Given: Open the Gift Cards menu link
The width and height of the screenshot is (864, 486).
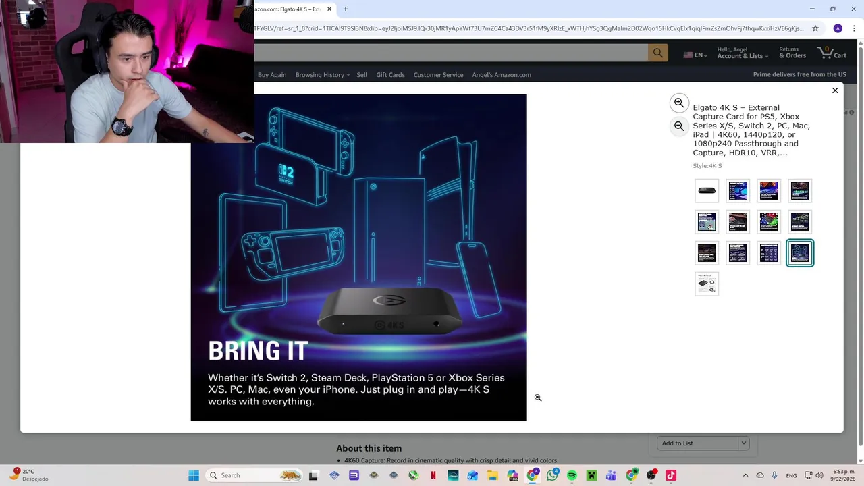Looking at the screenshot, I should 390,75.
